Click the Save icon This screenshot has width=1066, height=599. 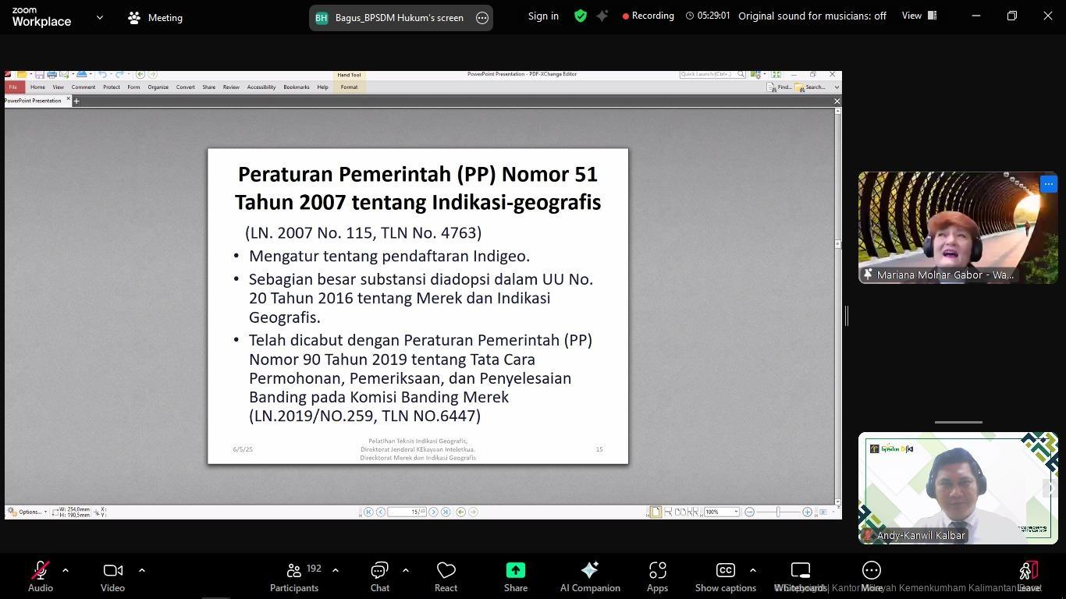click(x=40, y=75)
